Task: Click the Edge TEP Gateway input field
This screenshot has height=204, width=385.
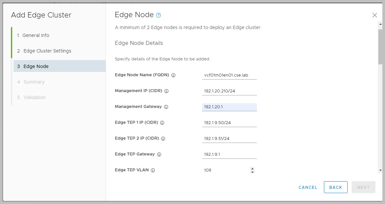Action: point(229,154)
